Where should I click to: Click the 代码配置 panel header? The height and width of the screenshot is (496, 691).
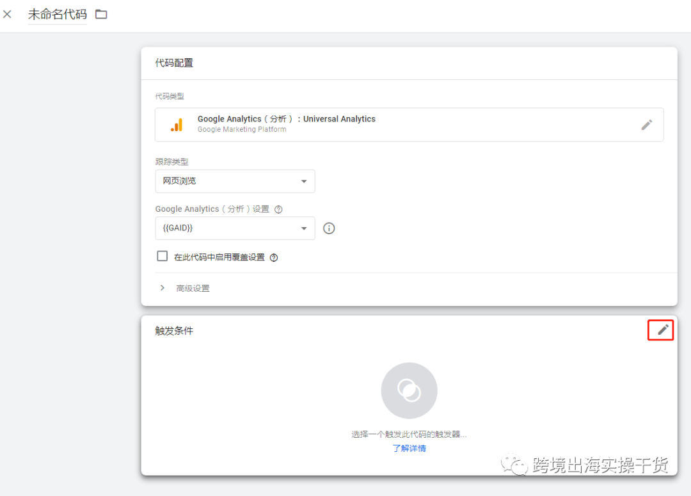tap(173, 63)
